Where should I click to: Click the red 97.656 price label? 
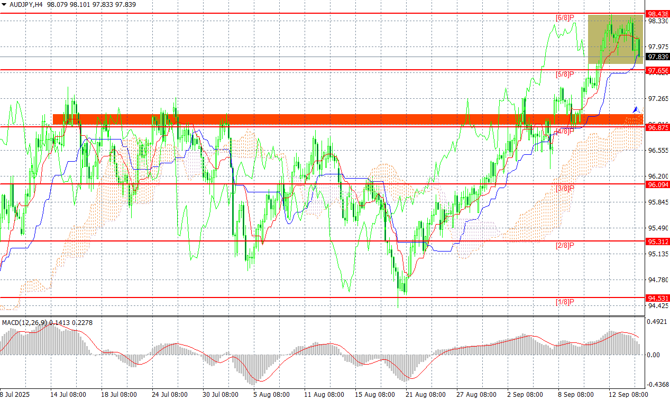click(657, 70)
